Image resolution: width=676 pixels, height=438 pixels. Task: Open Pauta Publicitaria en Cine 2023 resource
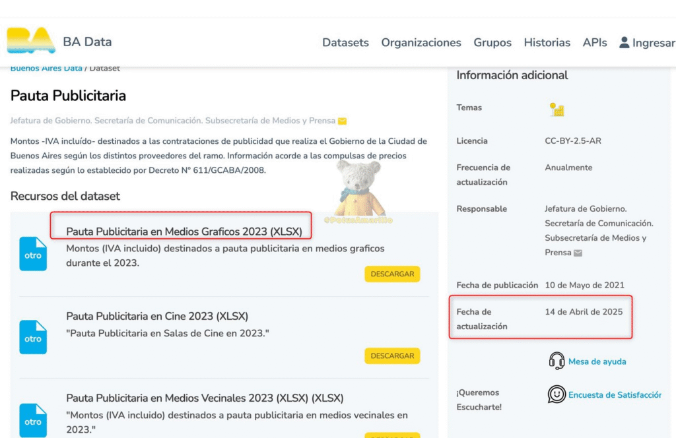point(157,316)
